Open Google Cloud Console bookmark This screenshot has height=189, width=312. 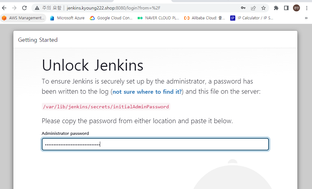111,18
